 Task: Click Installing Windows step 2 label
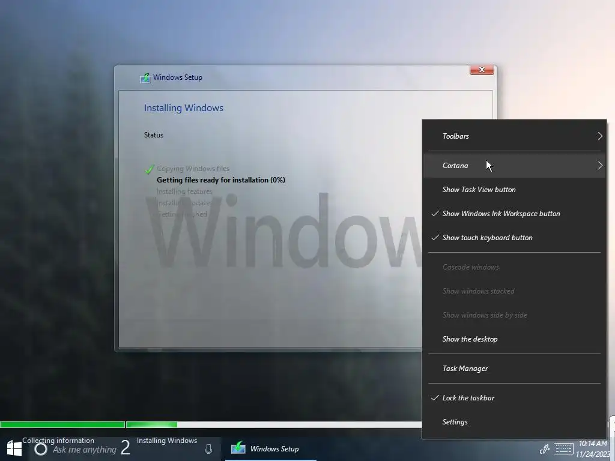[167, 441]
